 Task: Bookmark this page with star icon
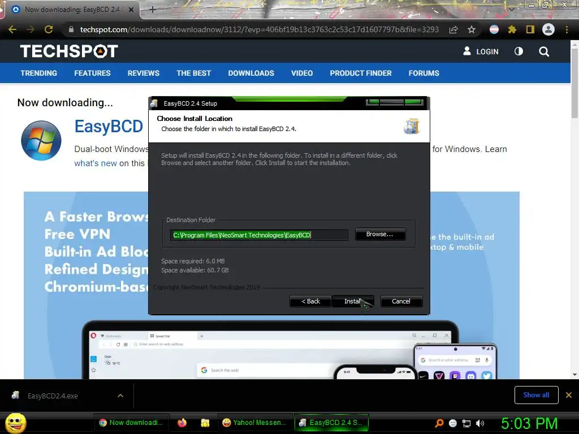(x=472, y=29)
